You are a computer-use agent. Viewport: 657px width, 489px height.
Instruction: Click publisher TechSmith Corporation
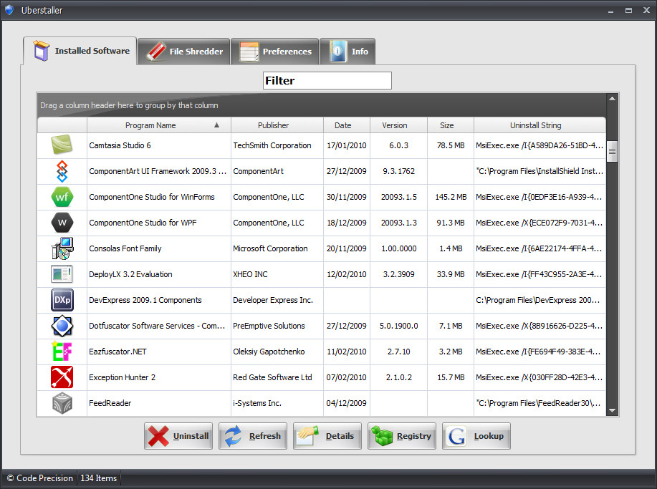click(272, 145)
